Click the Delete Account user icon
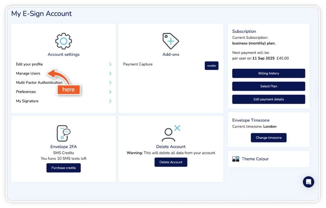The image size is (326, 208). [171, 133]
